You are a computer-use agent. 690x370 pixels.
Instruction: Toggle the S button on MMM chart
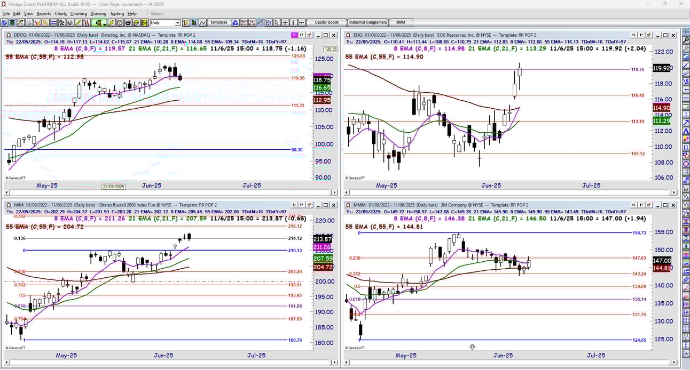click(x=634, y=205)
